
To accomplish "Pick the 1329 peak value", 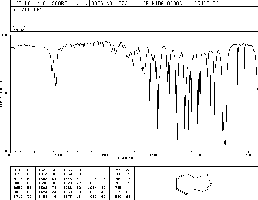I will click(x=67, y=183).
